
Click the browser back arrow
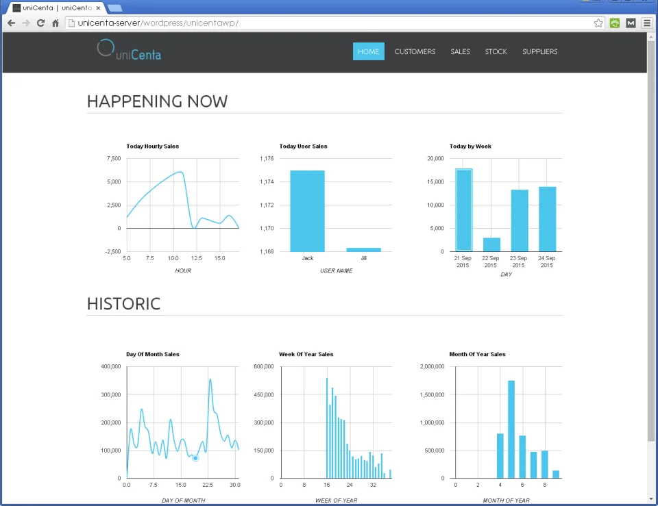click(12, 23)
